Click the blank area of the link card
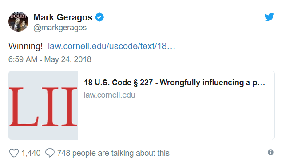Screen dimensions: 285x162 point(176,120)
